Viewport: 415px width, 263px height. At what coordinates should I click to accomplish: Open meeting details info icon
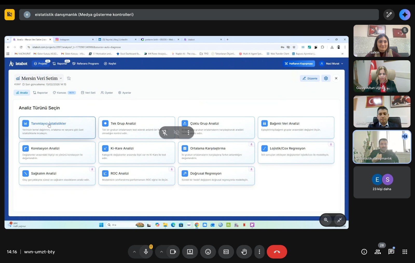point(364,252)
